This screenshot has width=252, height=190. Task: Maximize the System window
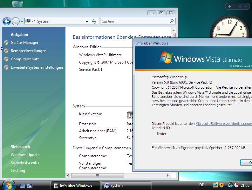[161, 13]
